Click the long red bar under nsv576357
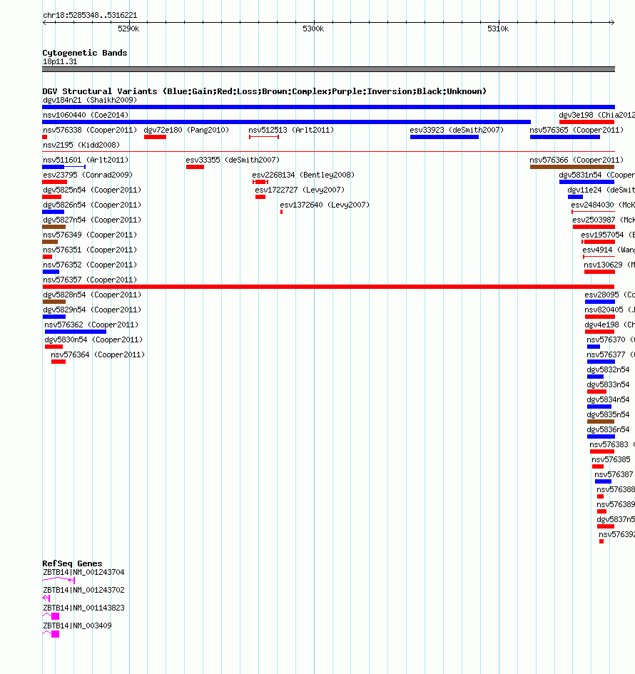635x674 pixels. coord(328,287)
